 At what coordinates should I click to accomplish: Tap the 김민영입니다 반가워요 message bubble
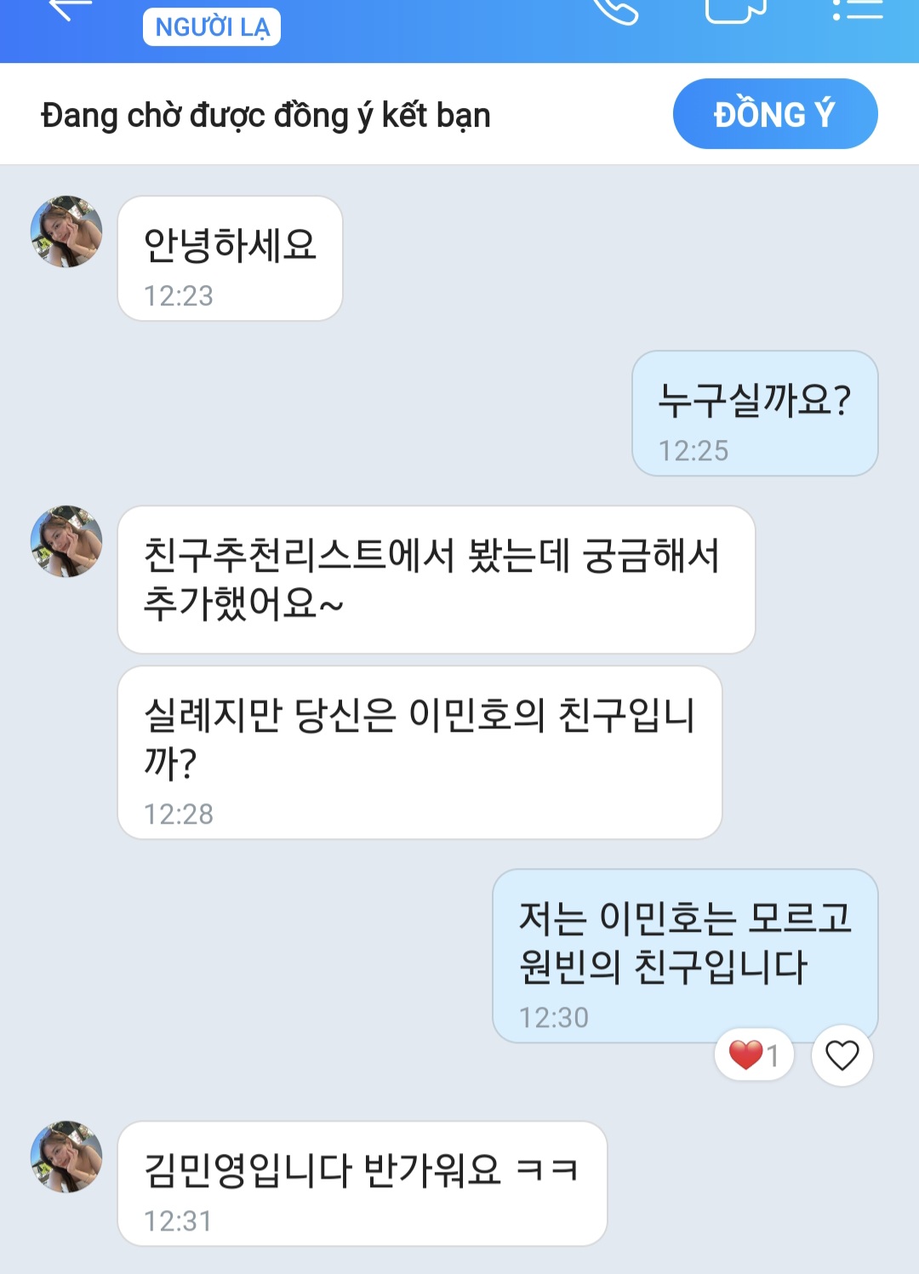coord(362,1183)
